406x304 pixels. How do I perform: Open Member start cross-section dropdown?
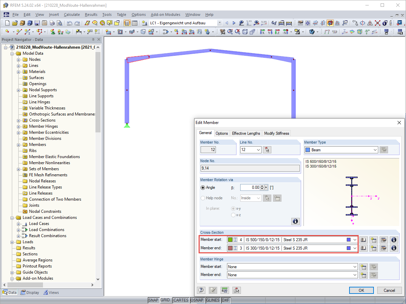click(355, 240)
